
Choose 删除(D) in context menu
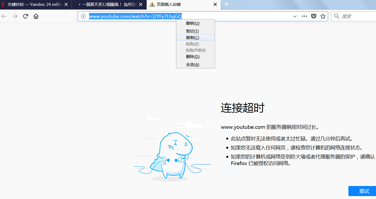point(195,57)
